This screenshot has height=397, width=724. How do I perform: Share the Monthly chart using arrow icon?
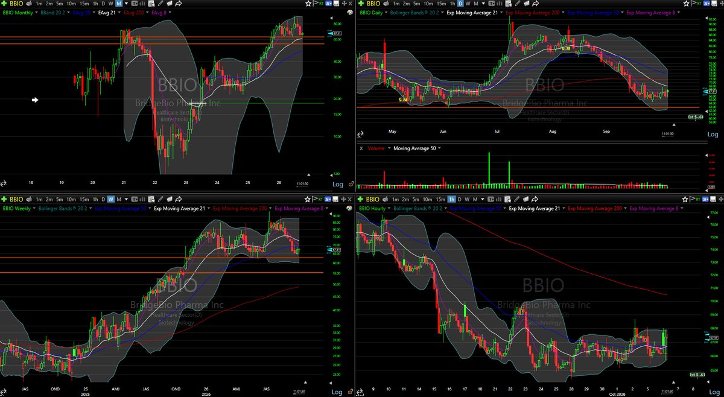(x=179, y=4)
